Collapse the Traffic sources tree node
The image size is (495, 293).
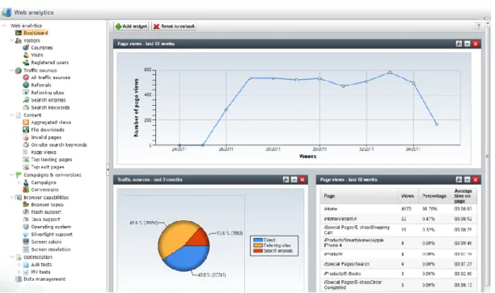click(x=11, y=70)
